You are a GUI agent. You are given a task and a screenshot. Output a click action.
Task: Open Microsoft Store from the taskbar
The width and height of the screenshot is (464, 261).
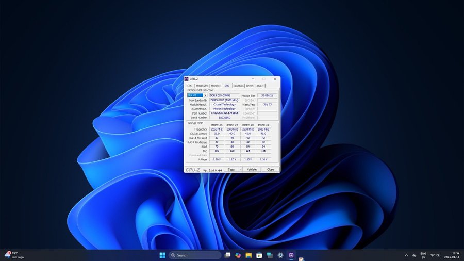[259, 255]
